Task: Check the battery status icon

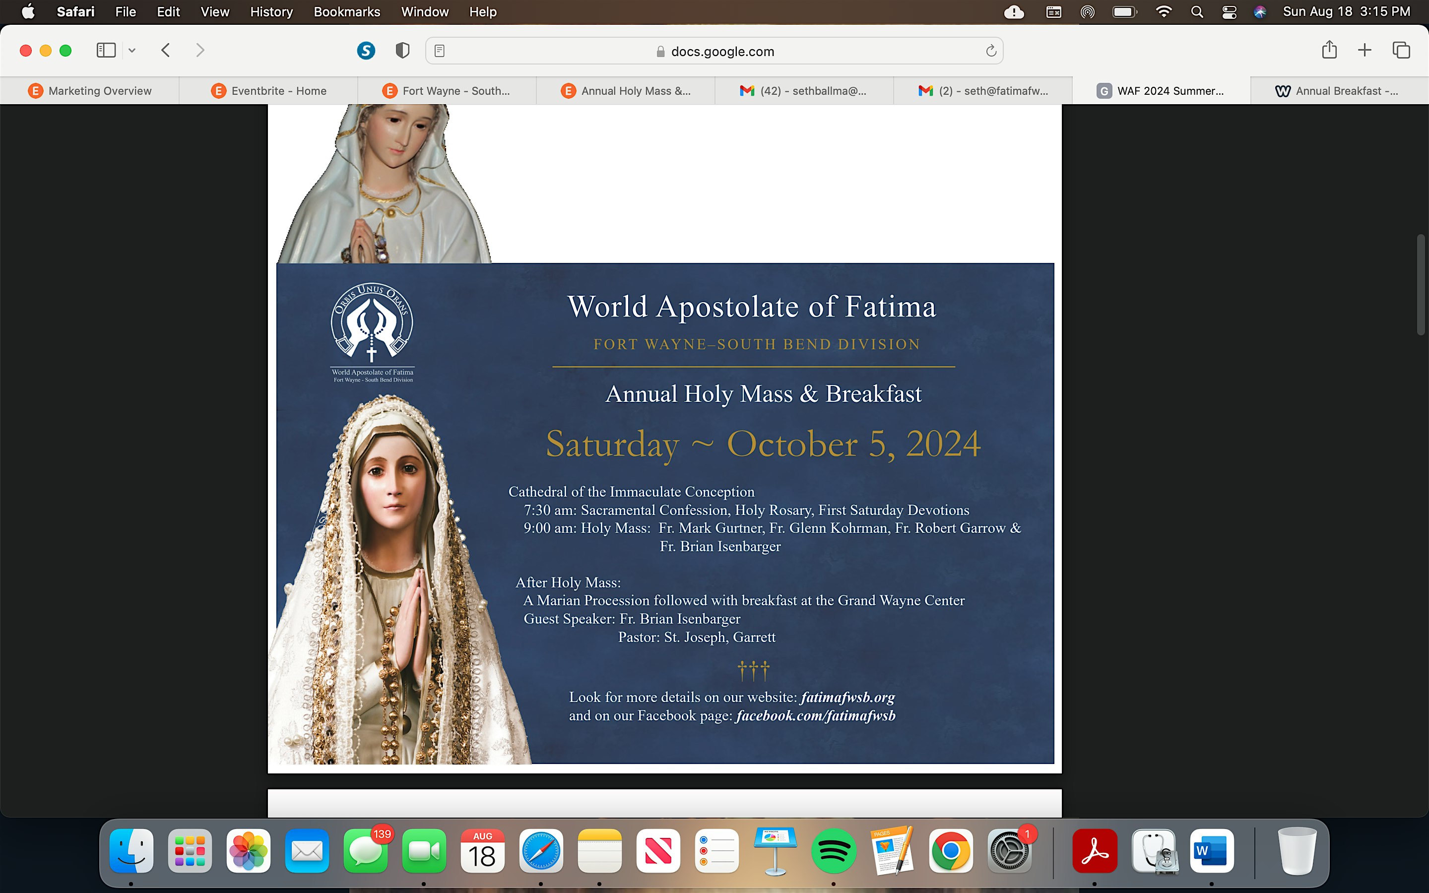Action: tap(1125, 12)
